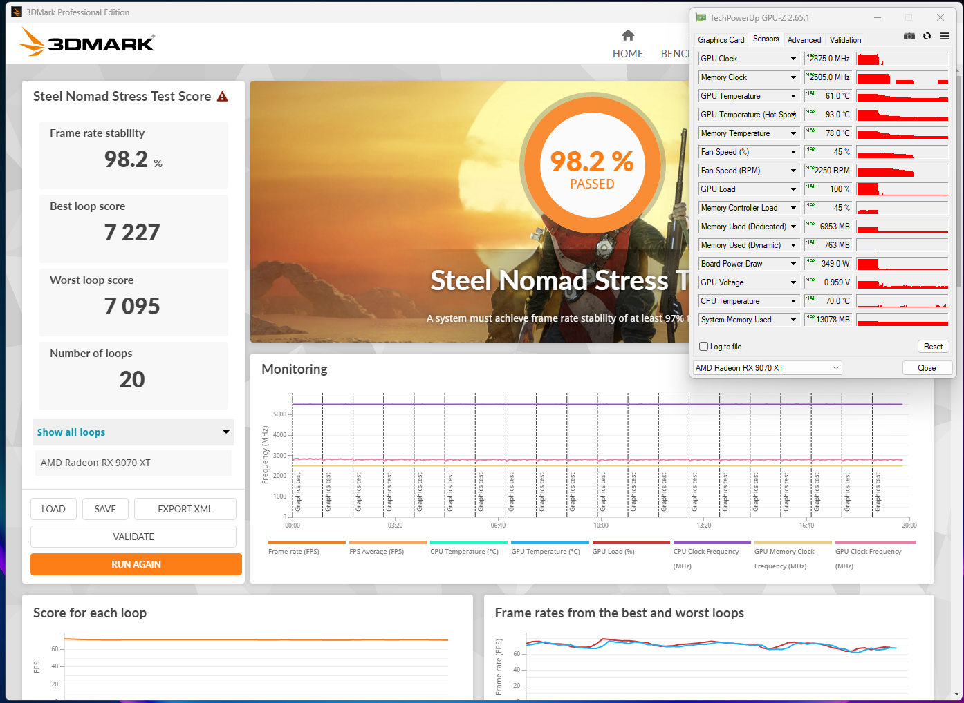Viewport: 964px width, 703px height.
Task: Open the Advanced tab in GPU-Z
Action: pyautogui.click(x=804, y=40)
